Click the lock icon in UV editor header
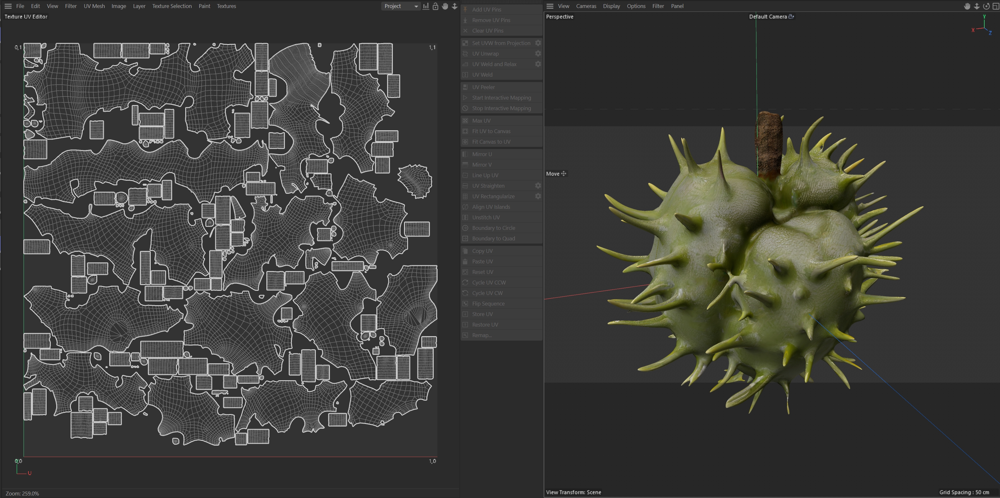Screen dimensions: 1000x498 click(435, 6)
